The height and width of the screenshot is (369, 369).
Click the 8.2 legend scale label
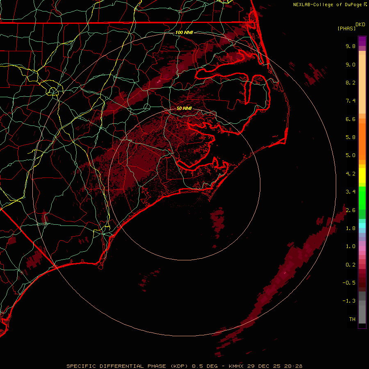(x=351, y=82)
